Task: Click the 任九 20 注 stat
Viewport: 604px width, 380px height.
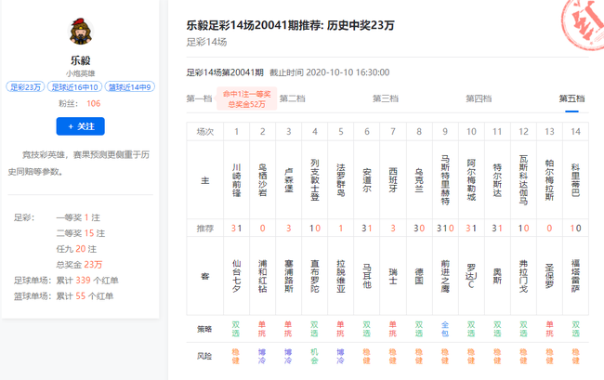Action: pyautogui.click(x=76, y=249)
